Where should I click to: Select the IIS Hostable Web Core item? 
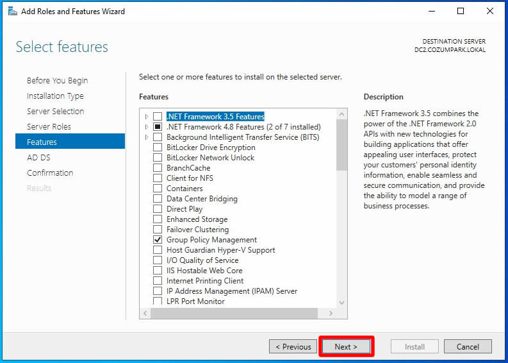(204, 271)
